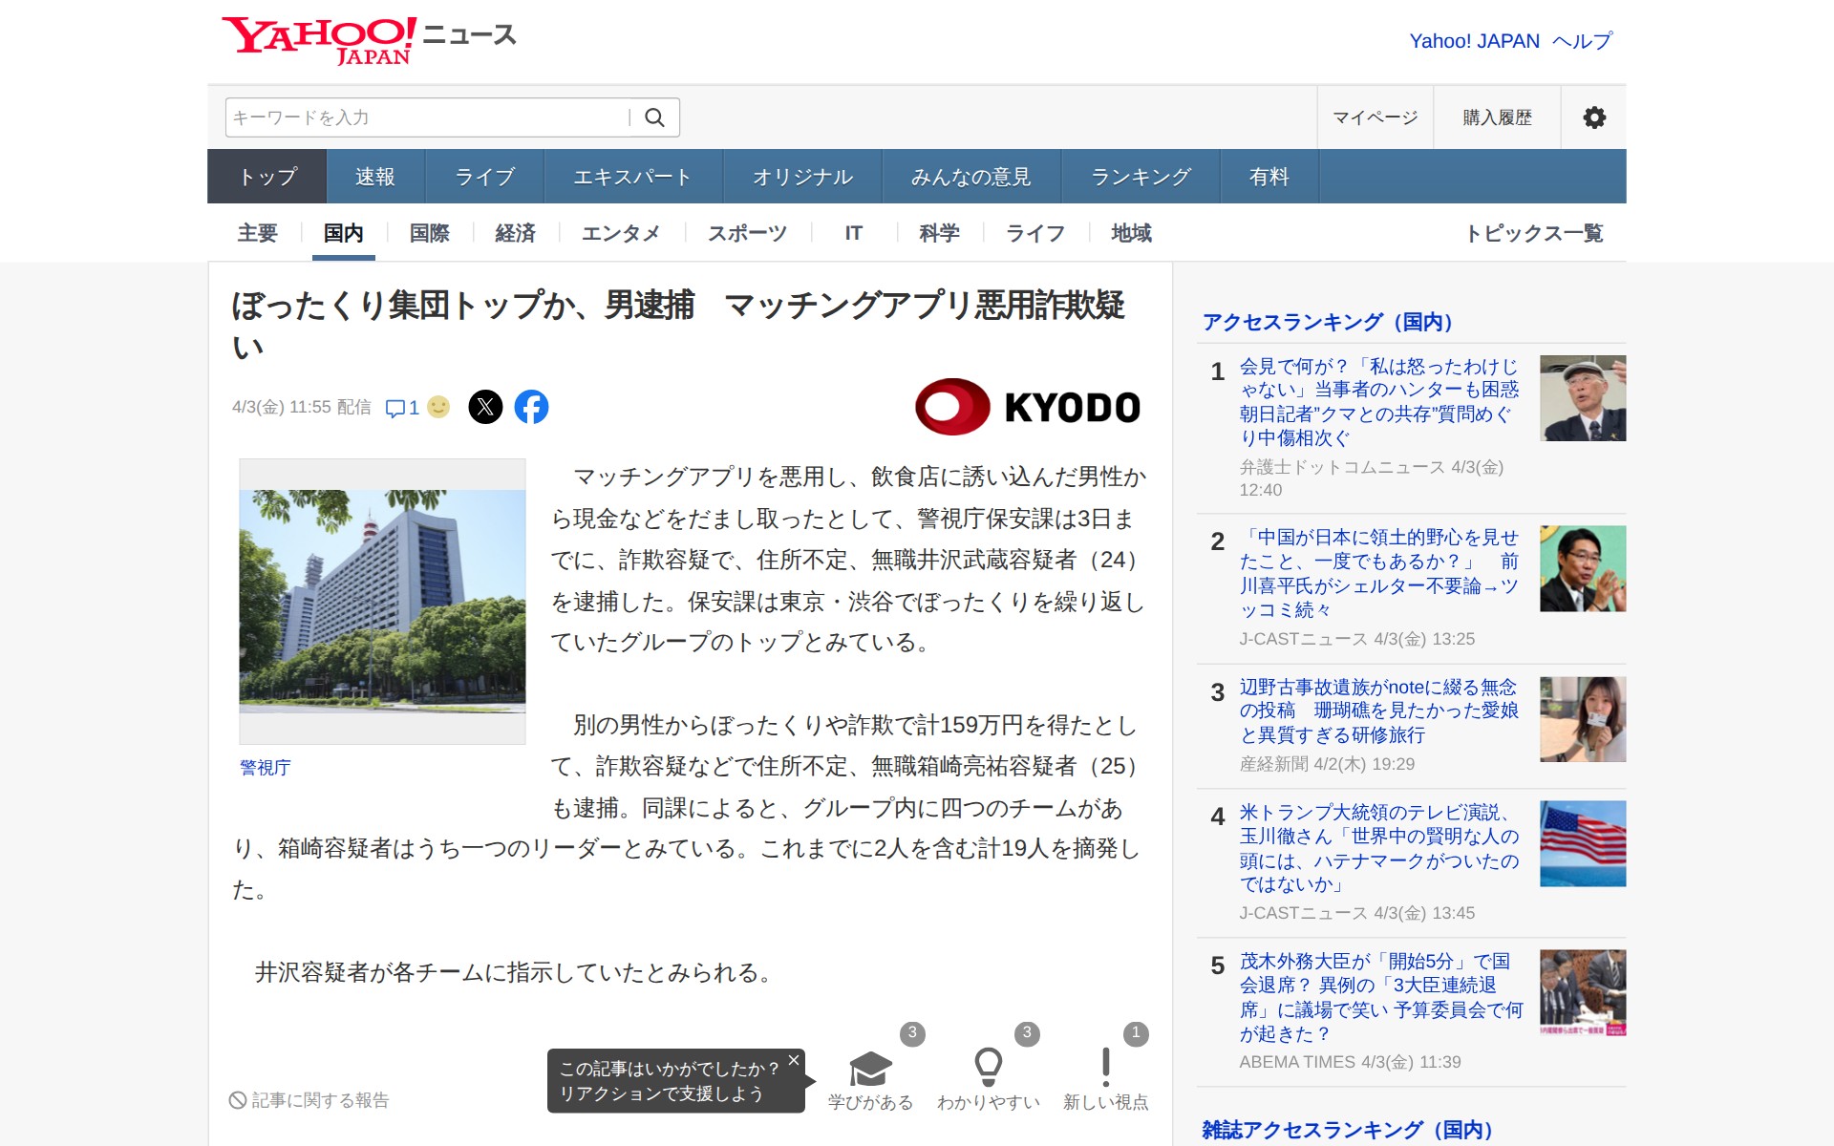Image resolution: width=1834 pixels, height=1146 pixels.
Task: Click the Yahoo! JAPAN news logo
Action: click(369, 40)
